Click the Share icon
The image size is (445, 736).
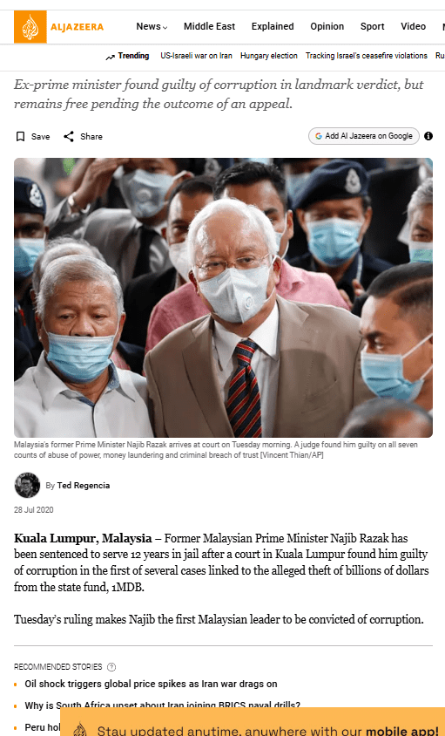coord(69,137)
